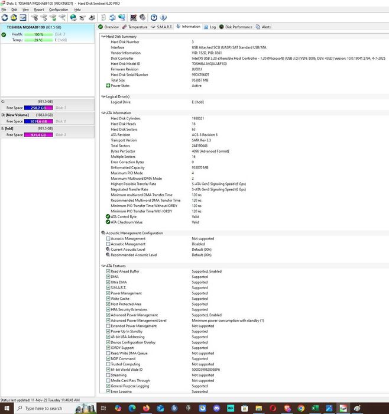Open Help question mark toolbar icon

[154, 18]
